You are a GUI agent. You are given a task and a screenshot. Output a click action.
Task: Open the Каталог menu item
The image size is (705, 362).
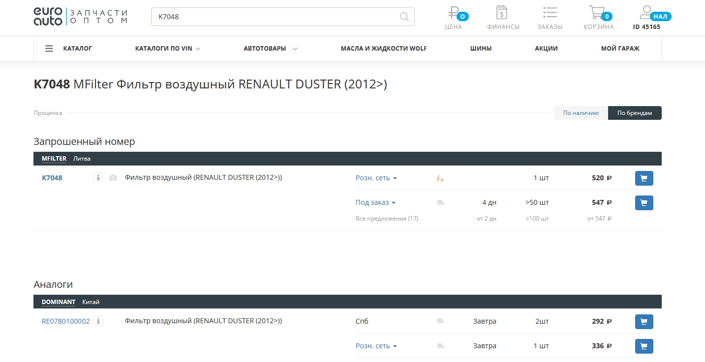point(78,49)
